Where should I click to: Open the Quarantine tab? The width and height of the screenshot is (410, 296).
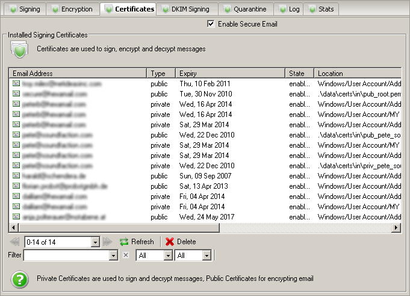pos(246,9)
